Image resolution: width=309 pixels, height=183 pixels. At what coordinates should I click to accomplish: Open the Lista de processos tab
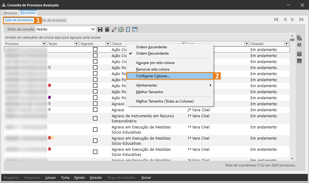pyautogui.click(x=19, y=20)
